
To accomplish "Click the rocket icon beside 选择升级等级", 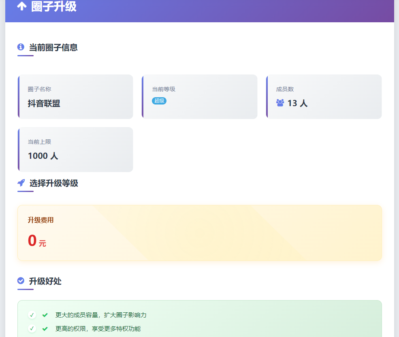I will click(21, 183).
